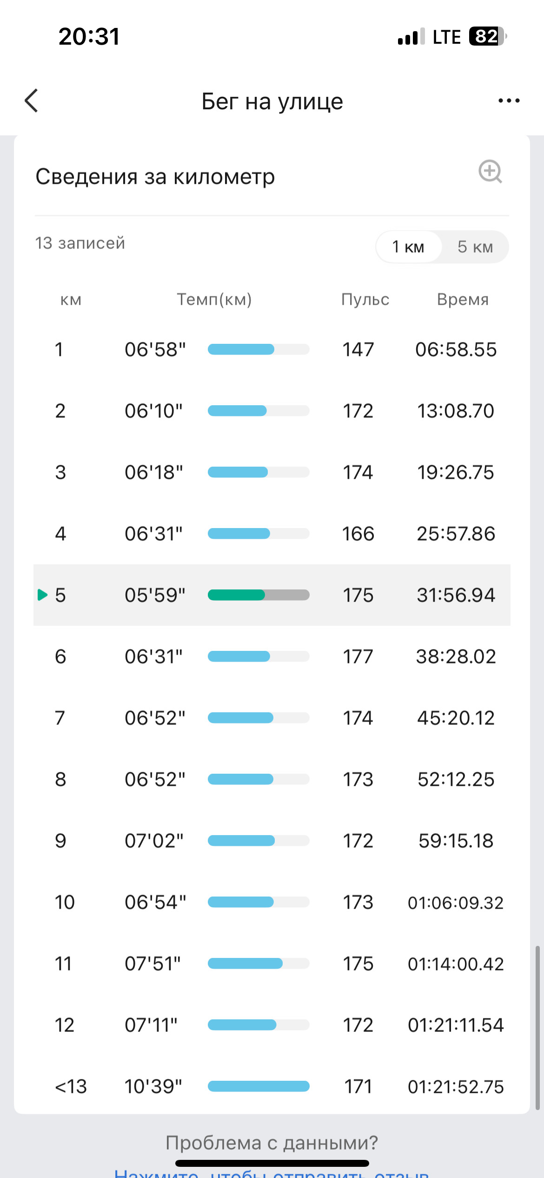
Task: Tap the magnifier zoom-in icon
Action: point(491,172)
